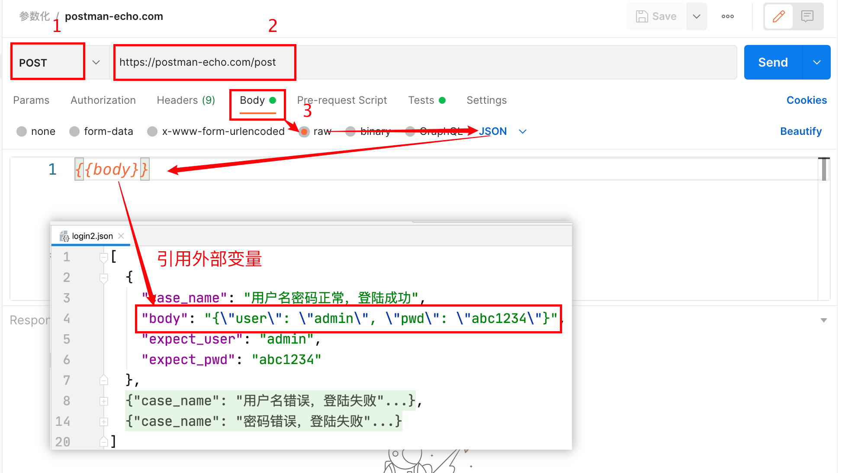Expand the folded block on line 14

click(104, 422)
